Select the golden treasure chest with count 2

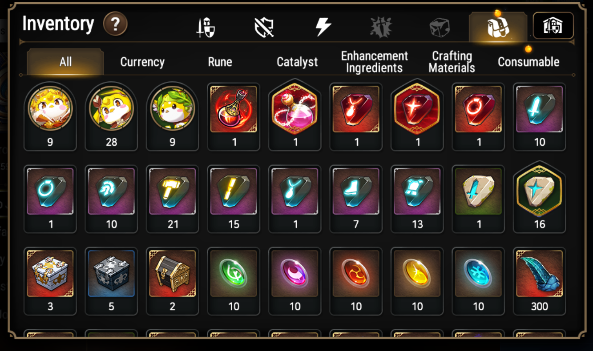[172, 281]
